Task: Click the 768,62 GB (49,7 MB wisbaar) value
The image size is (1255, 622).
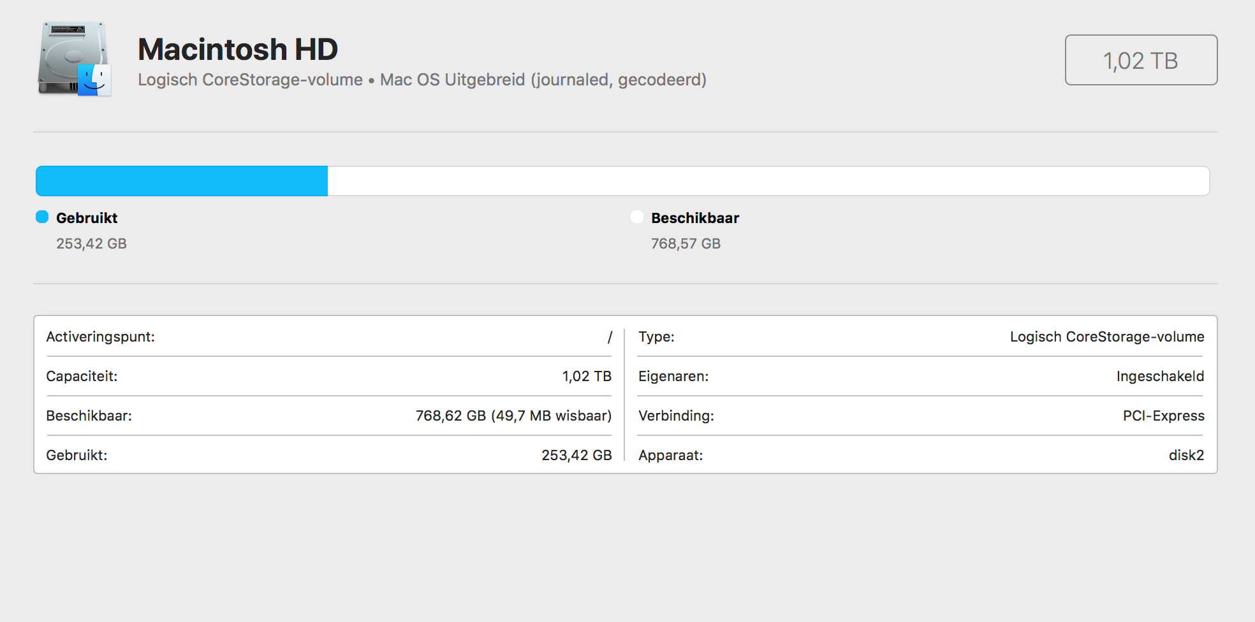Action: 513,416
